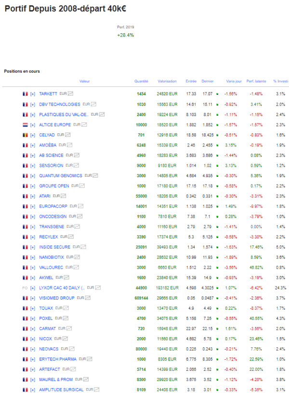Sort by the Valorisation column header

(x=167, y=81)
